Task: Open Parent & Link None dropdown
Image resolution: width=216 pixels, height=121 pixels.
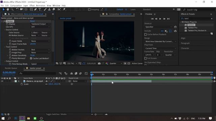Action: point(79,81)
